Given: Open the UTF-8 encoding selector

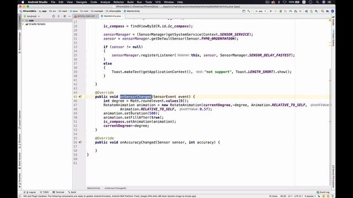Looking at the screenshot, I should 298,196.
